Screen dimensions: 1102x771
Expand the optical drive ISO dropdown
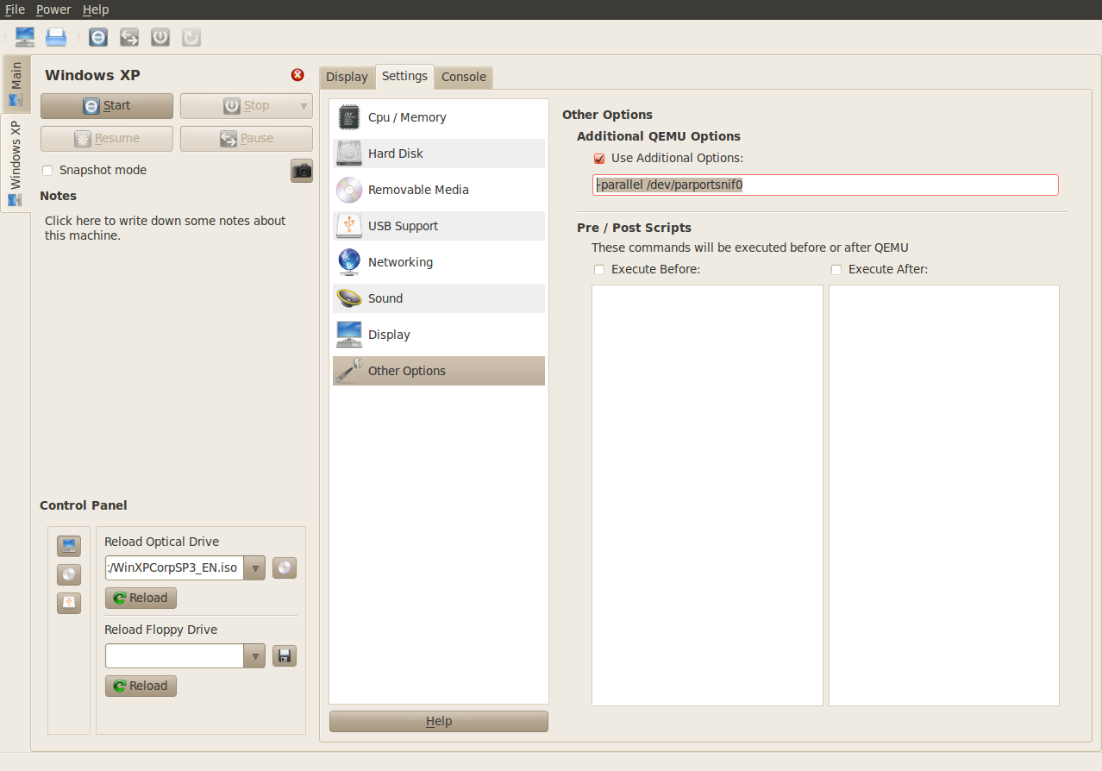pyautogui.click(x=255, y=568)
